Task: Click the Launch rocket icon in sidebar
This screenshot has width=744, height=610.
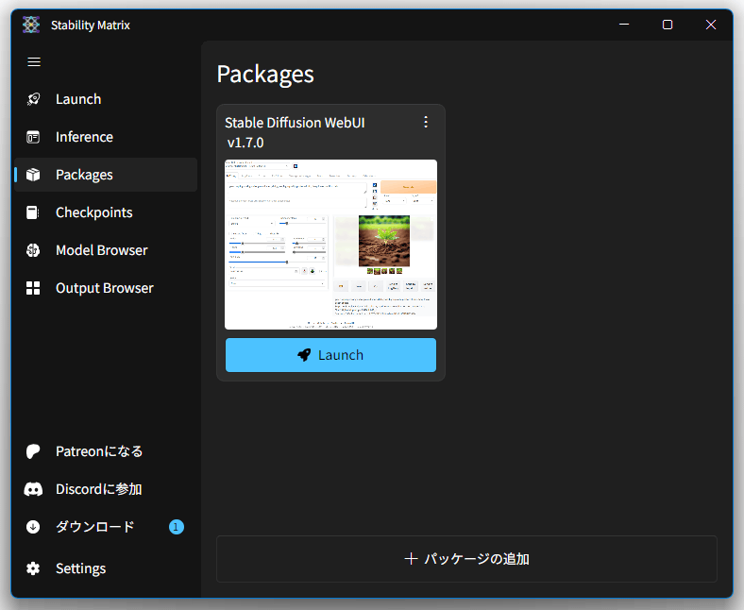Action: click(x=33, y=99)
